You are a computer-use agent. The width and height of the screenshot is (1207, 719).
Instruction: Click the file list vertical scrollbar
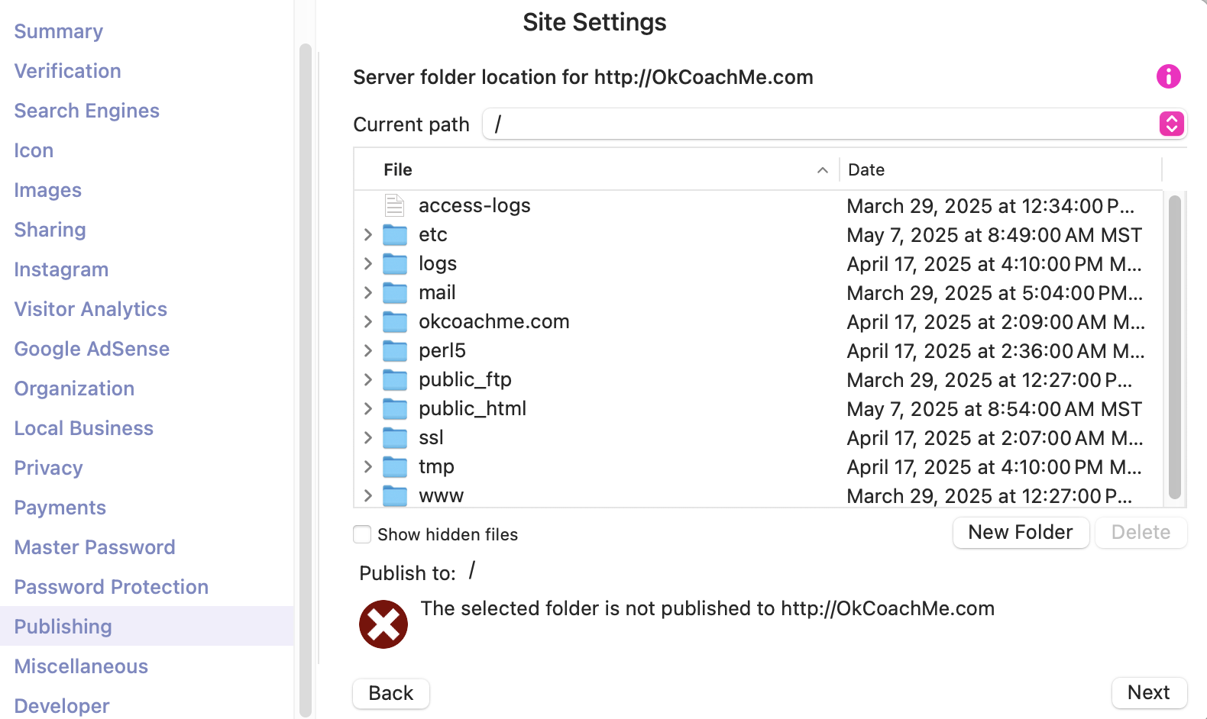[x=1174, y=347]
